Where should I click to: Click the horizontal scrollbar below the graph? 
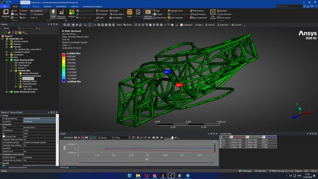click(147, 163)
